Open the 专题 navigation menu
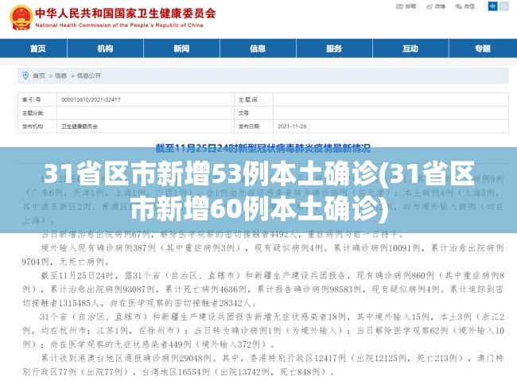517x381 pixels. click(x=483, y=49)
